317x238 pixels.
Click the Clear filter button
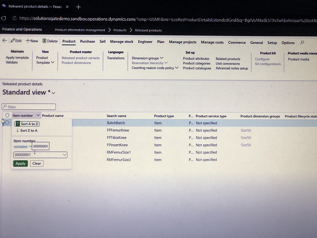[x=37, y=163]
